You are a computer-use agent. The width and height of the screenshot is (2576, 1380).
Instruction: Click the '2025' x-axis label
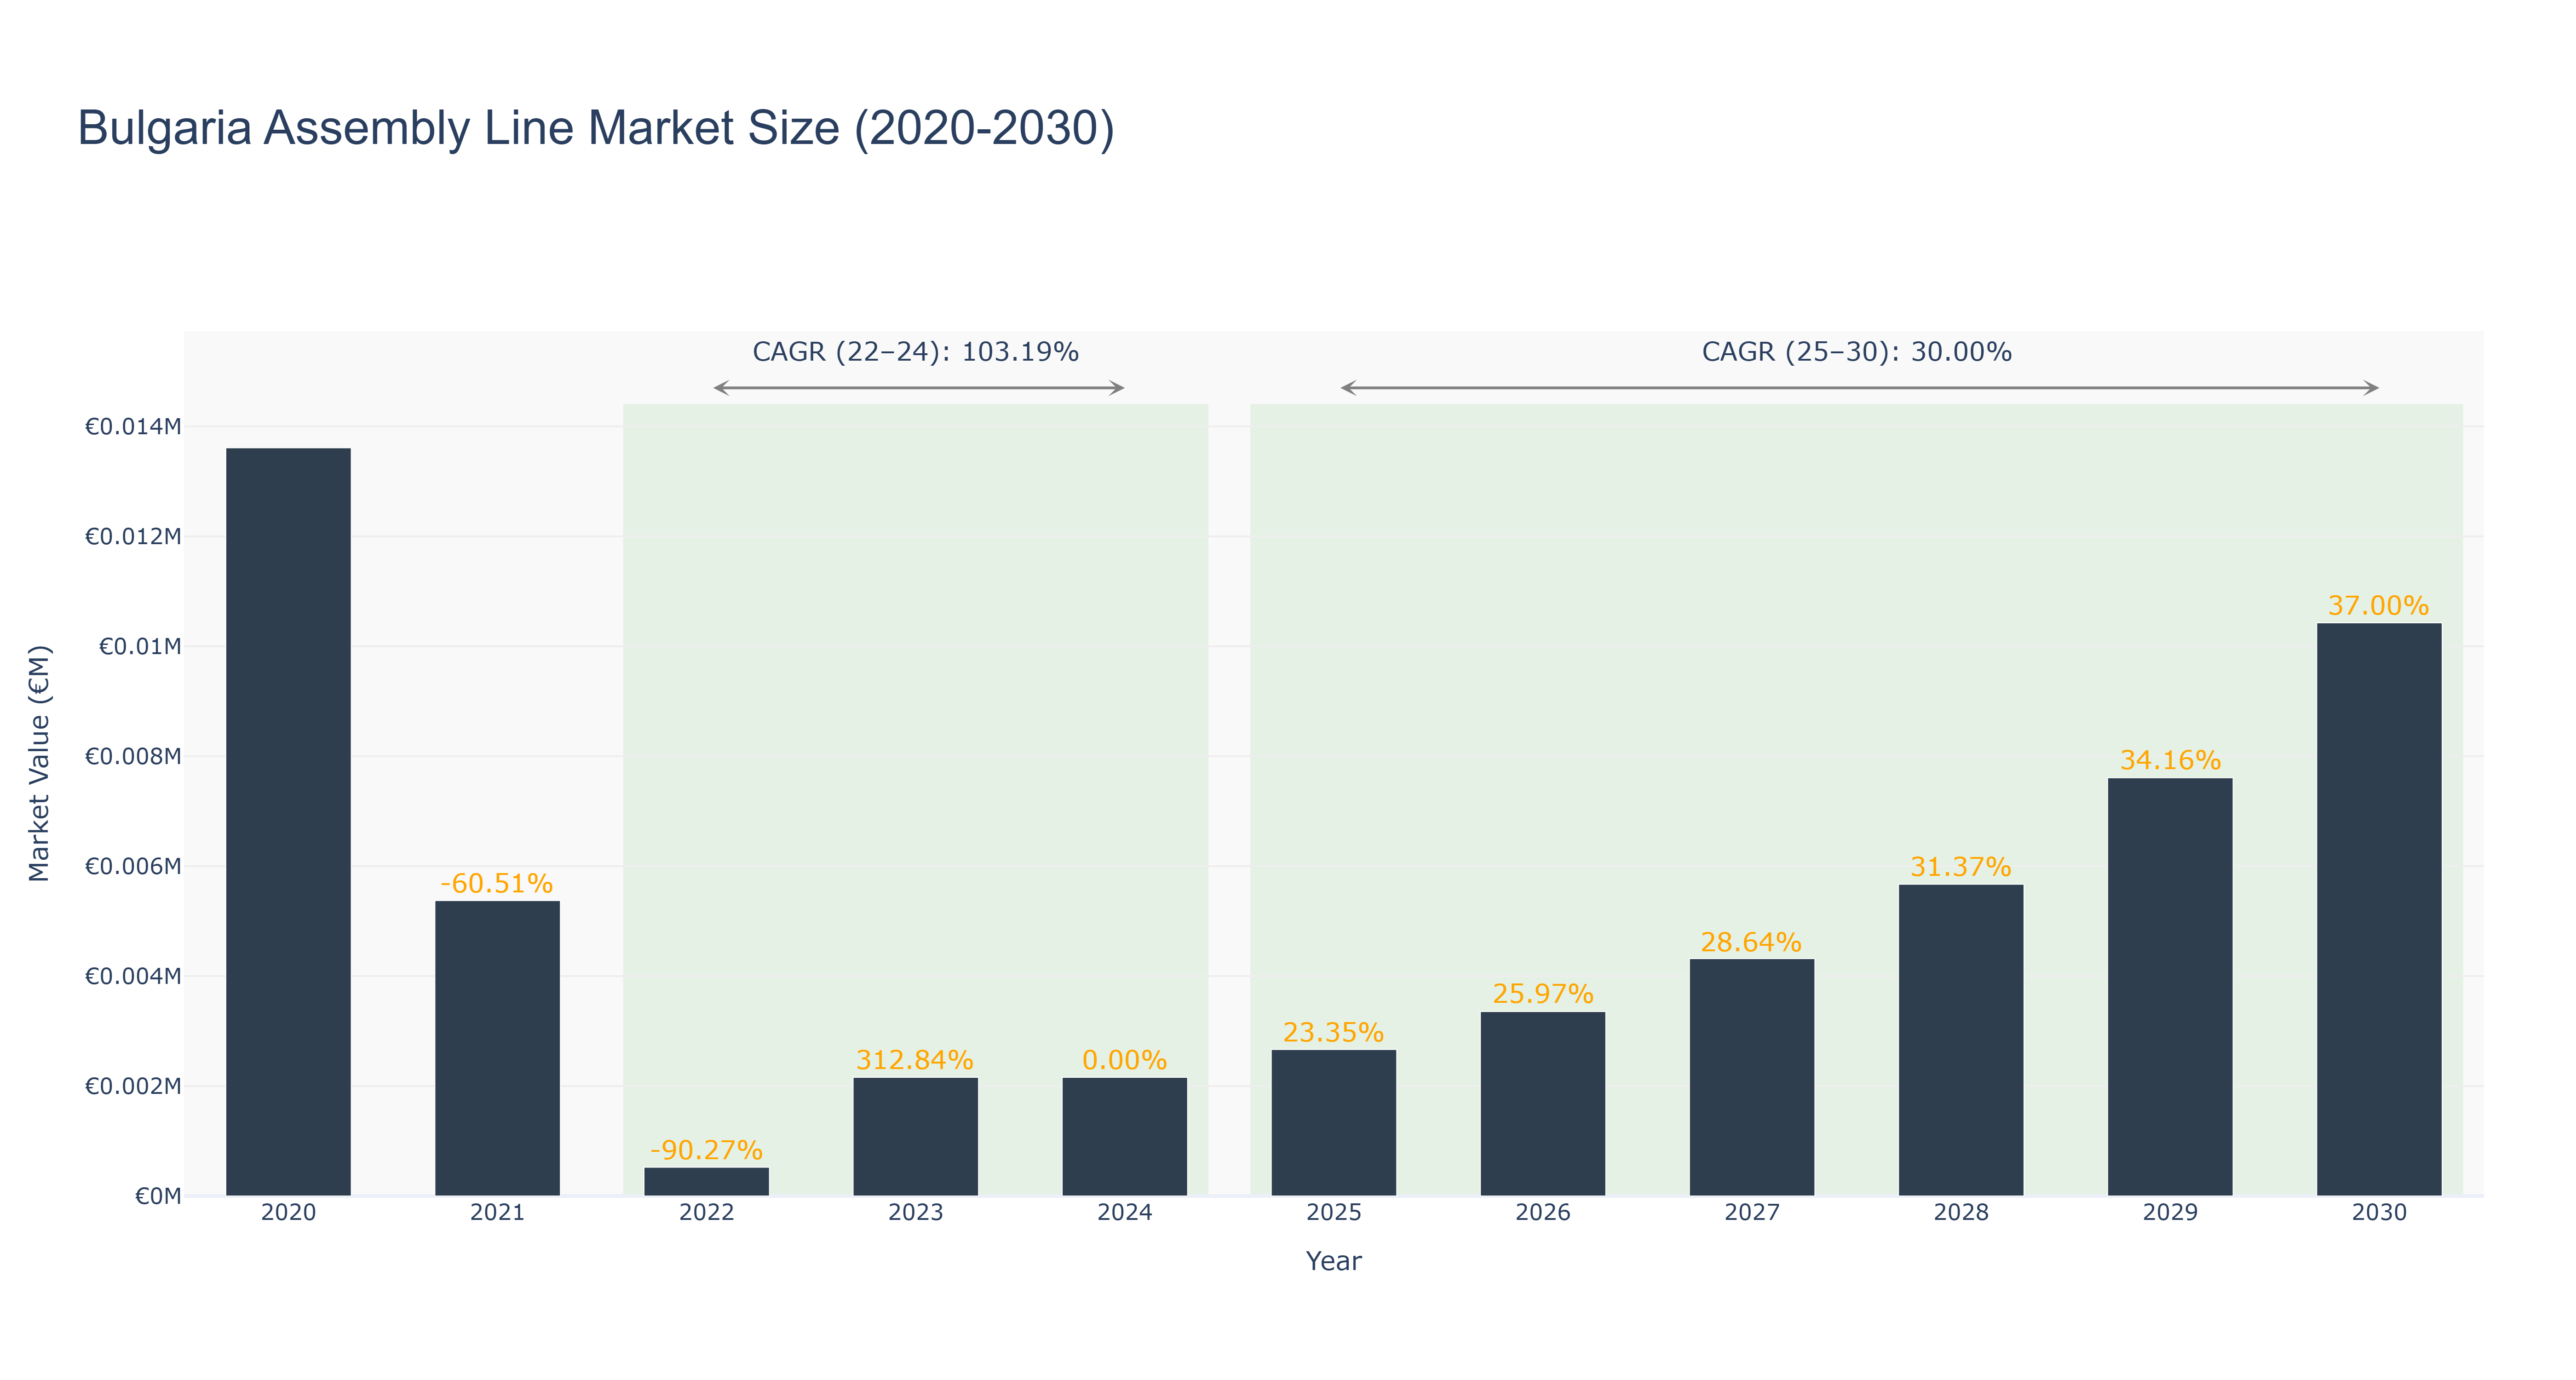(1333, 1212)
